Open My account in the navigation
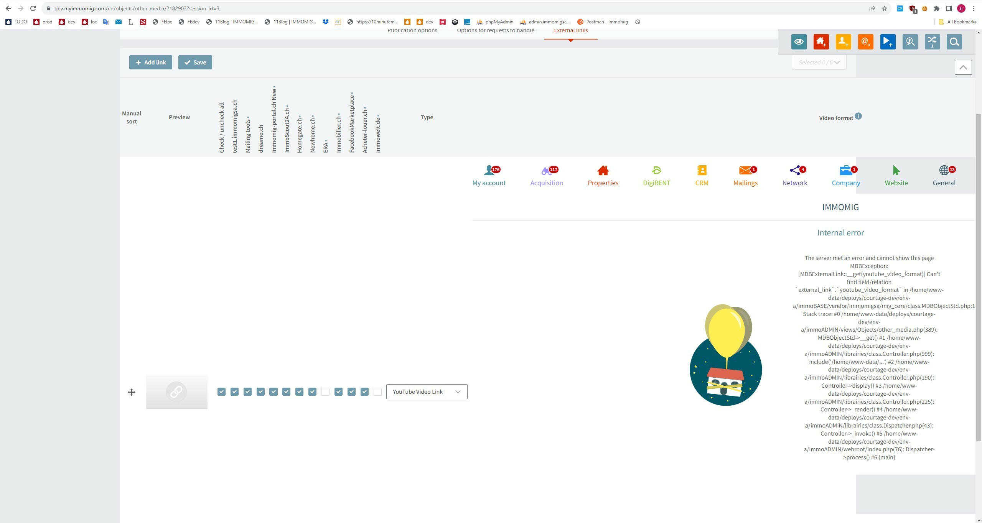This screenshot has height=523, width=982. (x=489, y=176)
